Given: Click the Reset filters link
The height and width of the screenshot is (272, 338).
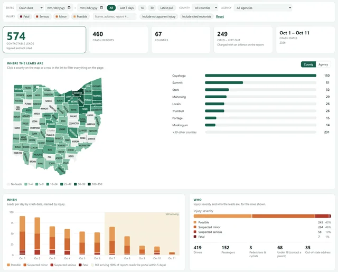Looking at the screenshot, I should point(220,16).
